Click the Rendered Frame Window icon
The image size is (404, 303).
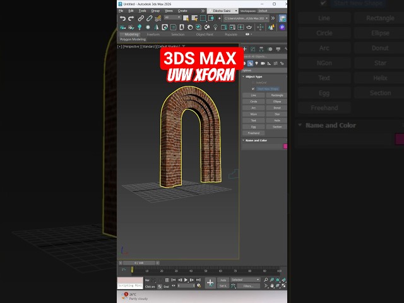(x=232, y=27)
